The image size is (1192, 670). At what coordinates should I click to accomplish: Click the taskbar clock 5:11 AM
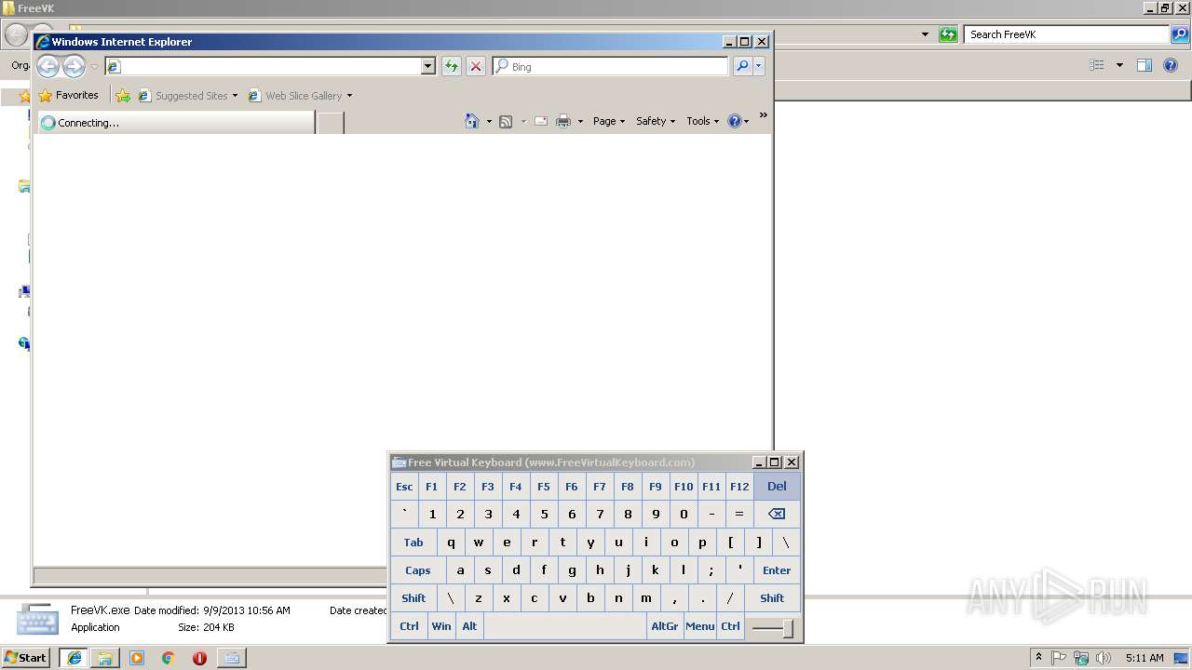[1145, 658]
